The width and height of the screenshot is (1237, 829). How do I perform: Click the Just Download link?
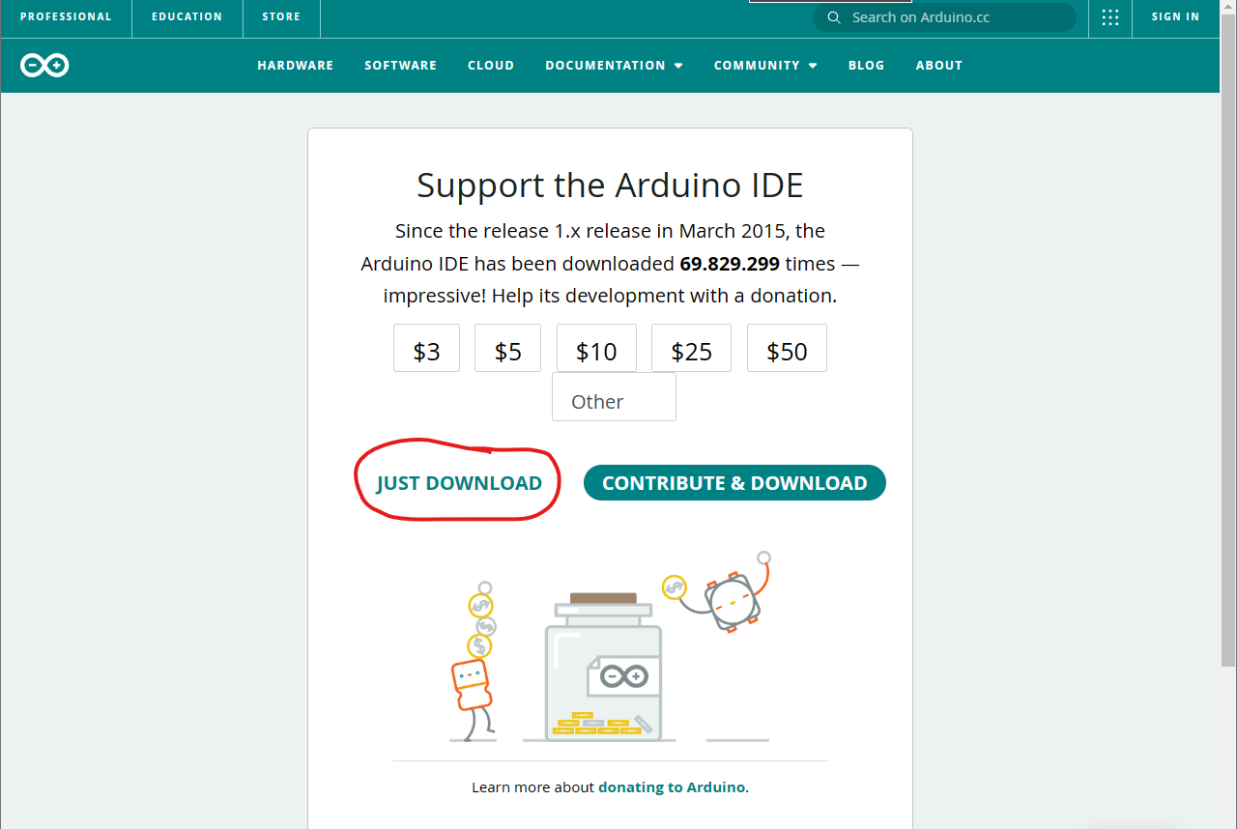[x=459, y=483]
